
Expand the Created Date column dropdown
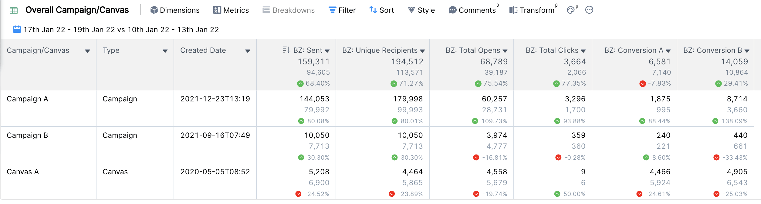click(x=248, y=51)
